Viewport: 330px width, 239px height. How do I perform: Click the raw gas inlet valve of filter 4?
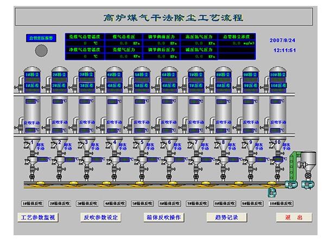coord(101,87)
